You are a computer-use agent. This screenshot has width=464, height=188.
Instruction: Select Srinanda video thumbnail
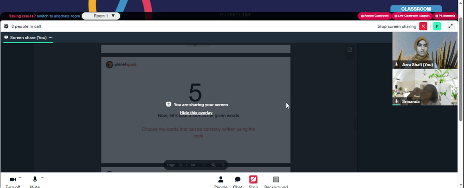coord(425,87)
